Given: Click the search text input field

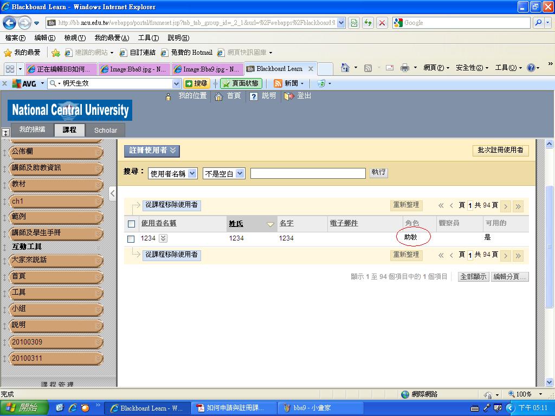Looking at the screenshot, I should point(307,173).
